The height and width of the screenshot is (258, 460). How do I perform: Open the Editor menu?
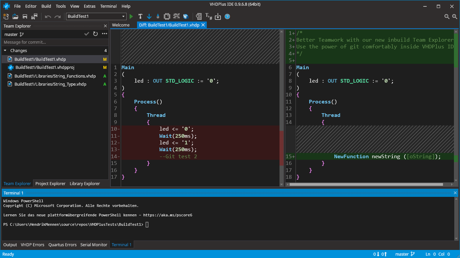click(31, 6)
